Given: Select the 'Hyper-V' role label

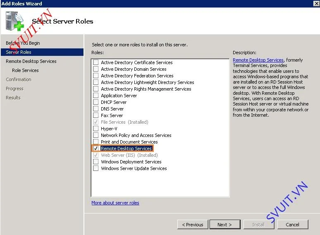Looking at the screenshot, I should [109, 129].
